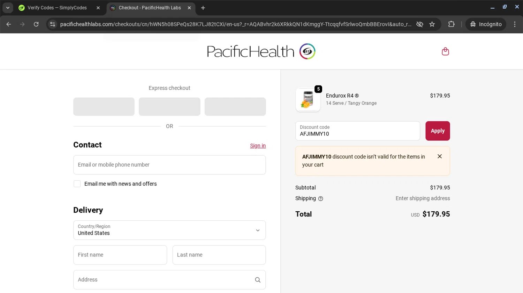Click the Shipping label text

pyautogui.click(x=305, y=198)
